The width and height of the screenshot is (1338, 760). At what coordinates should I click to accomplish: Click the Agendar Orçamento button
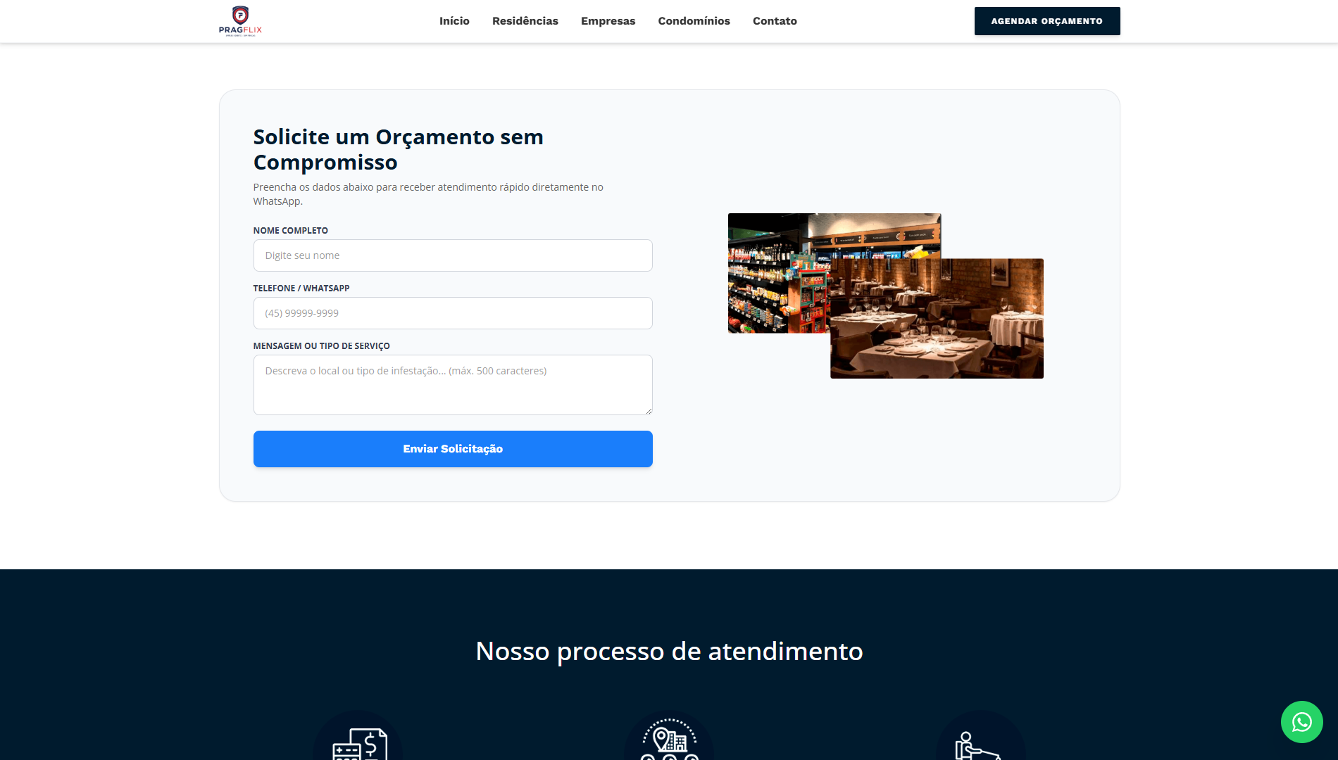pyautogui.click(x=1047, y=21)
